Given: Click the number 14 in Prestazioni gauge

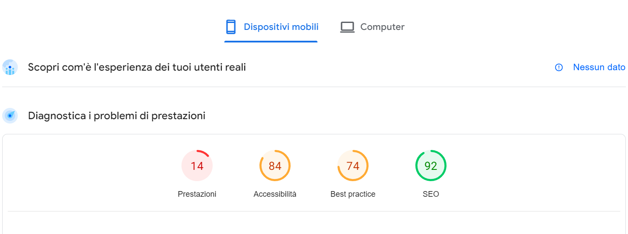Looking at the screenshot, I should coord(197,166).
